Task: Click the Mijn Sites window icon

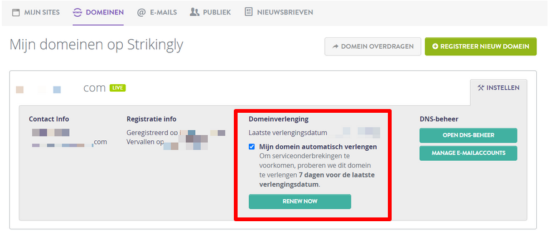Action: tap(16, 12)
